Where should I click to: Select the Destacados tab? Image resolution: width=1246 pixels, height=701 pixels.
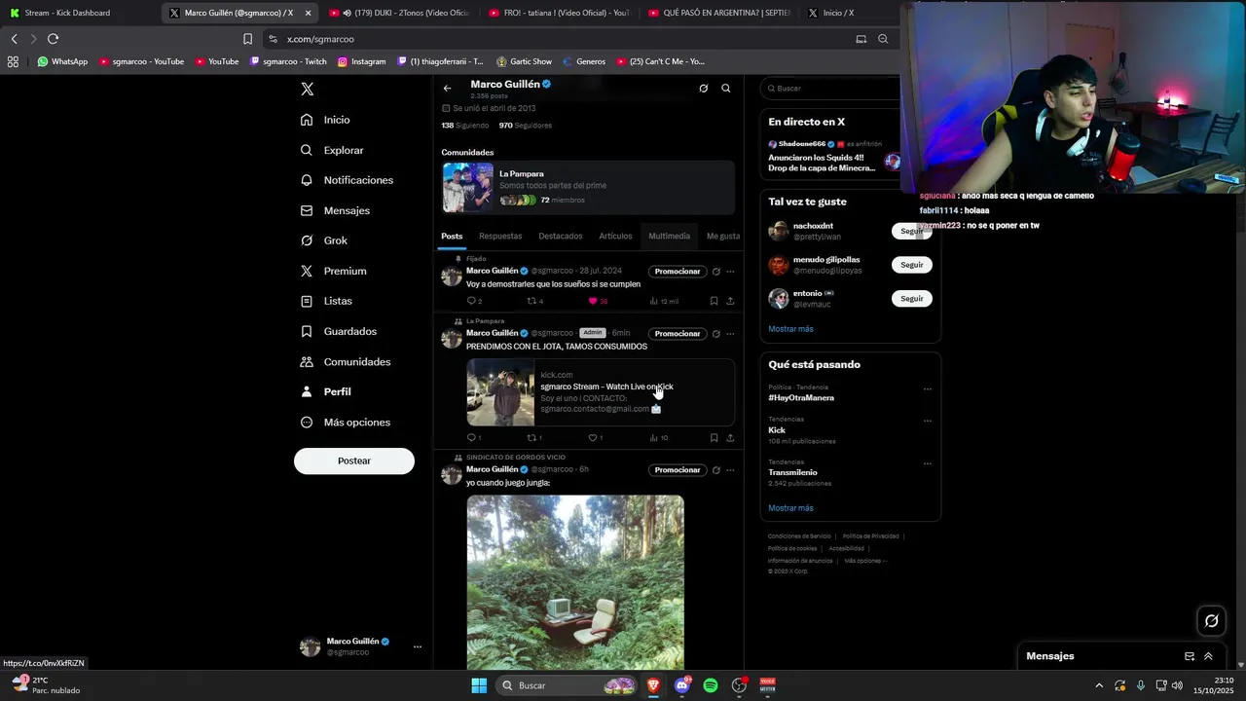[x=561, y=236]
